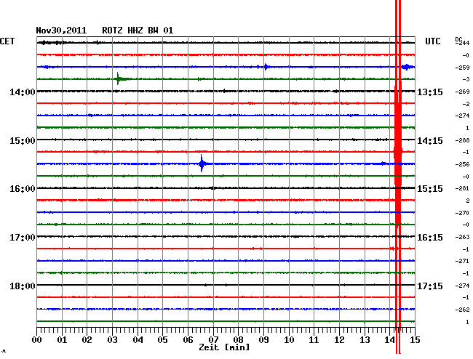473x359 pixels.
Task: Click the green seismic spike near minute 03
Action: pos(119,79)
